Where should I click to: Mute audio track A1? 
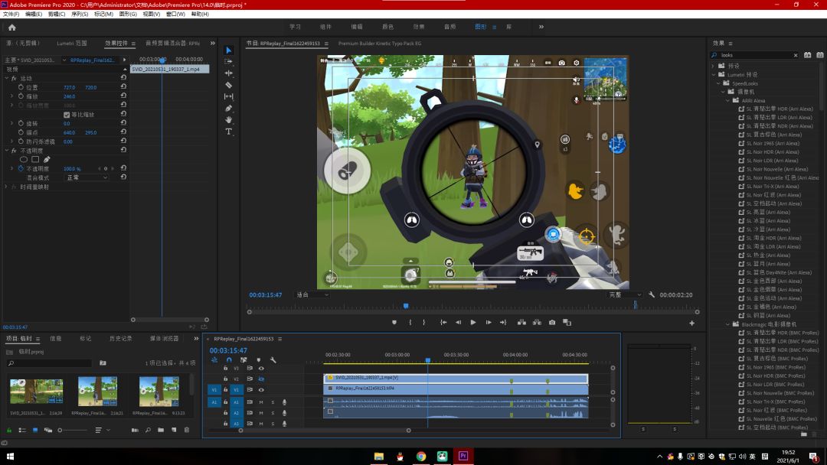pyautogui.click(x=261, y=402)
